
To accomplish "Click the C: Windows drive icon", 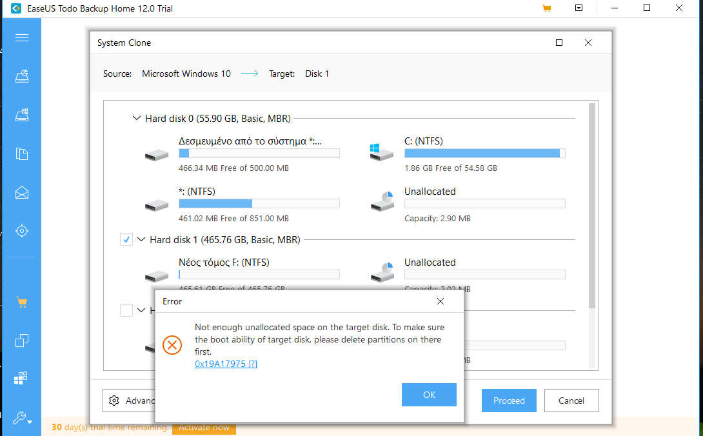I will (381, 152).
